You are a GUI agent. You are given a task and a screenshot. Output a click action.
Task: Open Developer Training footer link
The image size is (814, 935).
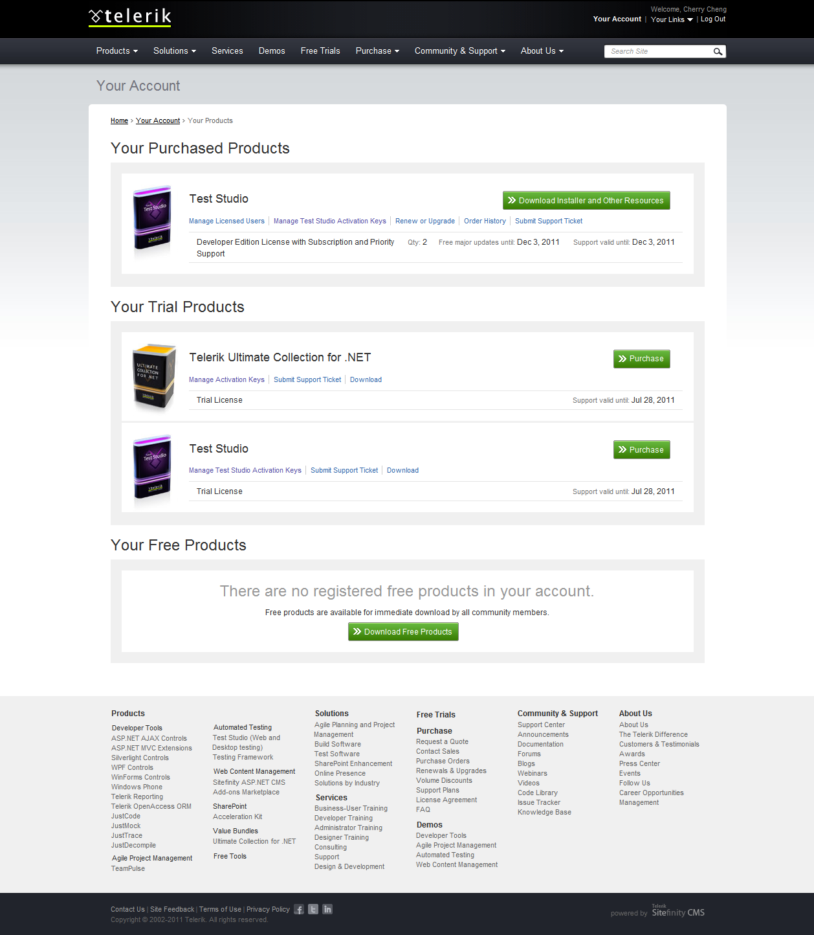(344, 818)
